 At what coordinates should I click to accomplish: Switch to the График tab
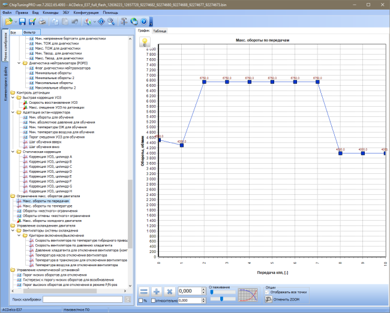point(144,31)
